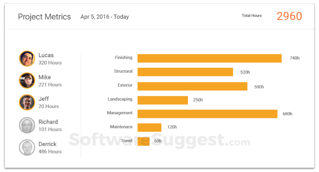The width and height of the screenshot is (319, 172).
Task: Select the Exterior bar in the chart
Action: pos(192,86)
